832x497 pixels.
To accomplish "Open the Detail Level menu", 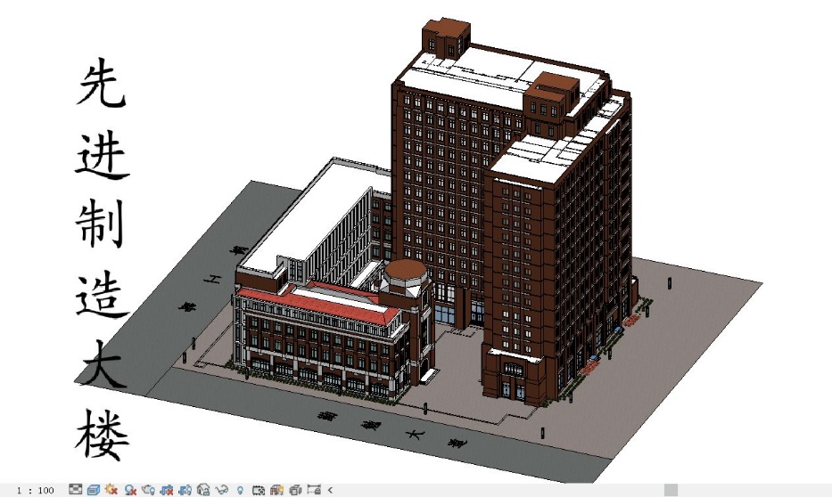I will pos(76,490).
